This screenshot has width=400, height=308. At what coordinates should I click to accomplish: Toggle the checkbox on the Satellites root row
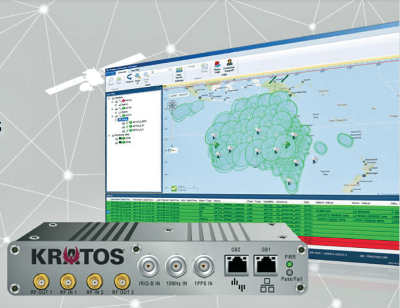pos(113,98)
